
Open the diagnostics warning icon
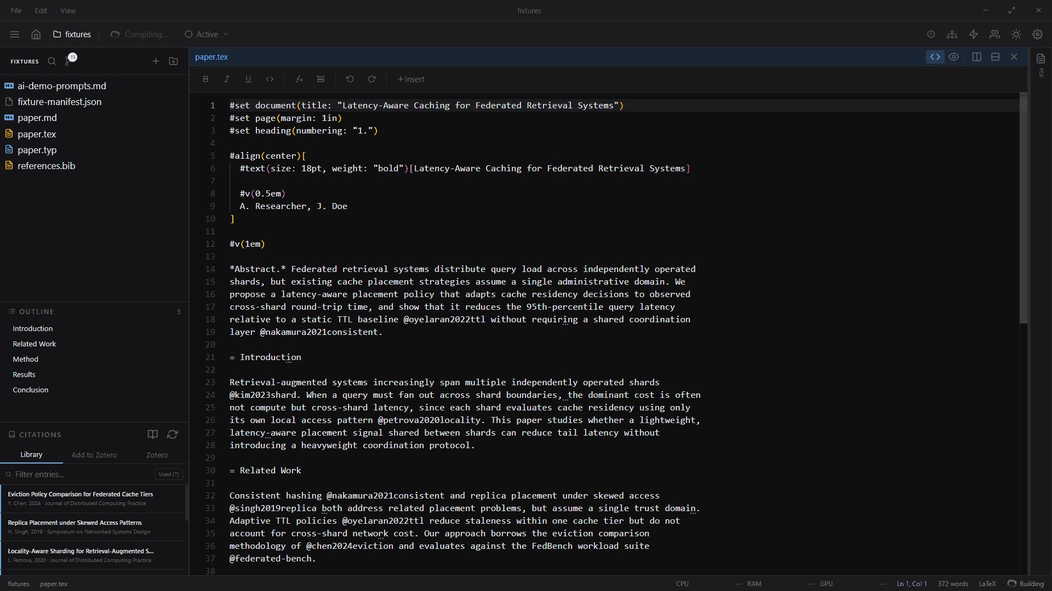(931, 34)
